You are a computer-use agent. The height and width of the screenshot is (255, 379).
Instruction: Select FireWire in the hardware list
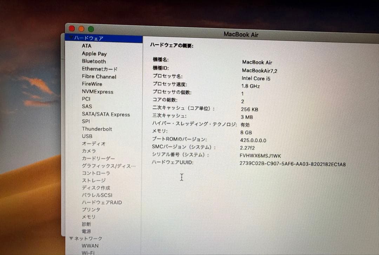click(92, 84)
